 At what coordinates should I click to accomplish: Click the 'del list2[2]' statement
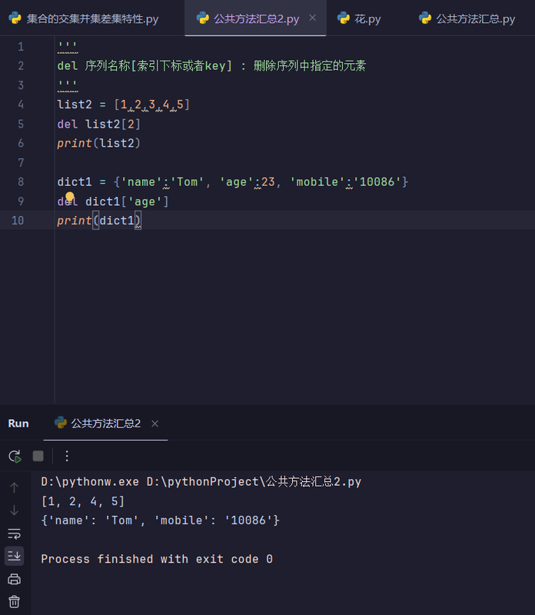tap(99, 125)
